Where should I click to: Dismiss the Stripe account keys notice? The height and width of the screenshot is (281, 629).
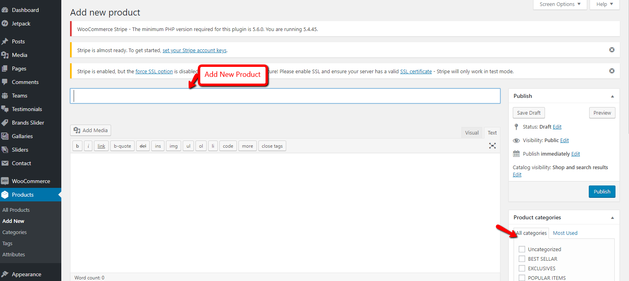pos(612,50)
